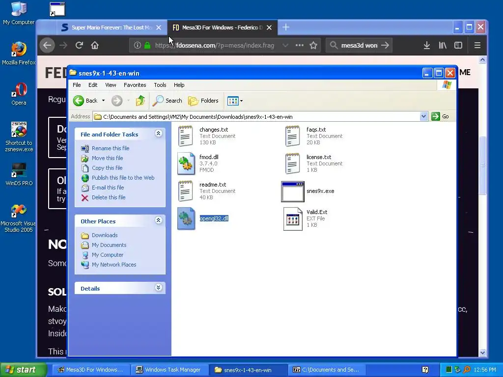Open the My Computer desktop icon
The height and width of the screenshot is (377, 503).
(x=19, y=13)
